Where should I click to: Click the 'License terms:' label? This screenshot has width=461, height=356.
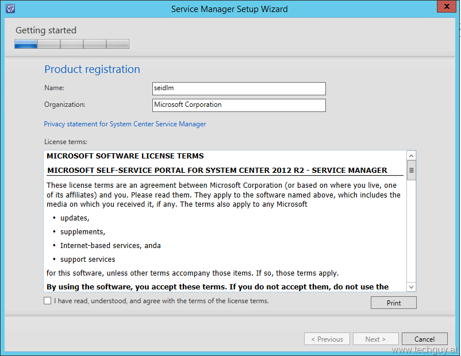click(x=66, y=142)
